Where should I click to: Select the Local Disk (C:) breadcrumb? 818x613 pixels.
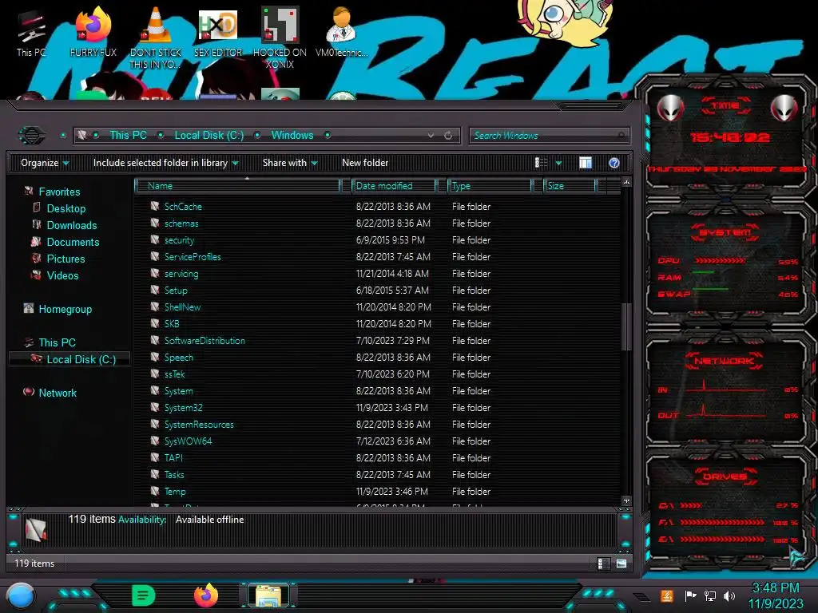[x=209, y=135]
